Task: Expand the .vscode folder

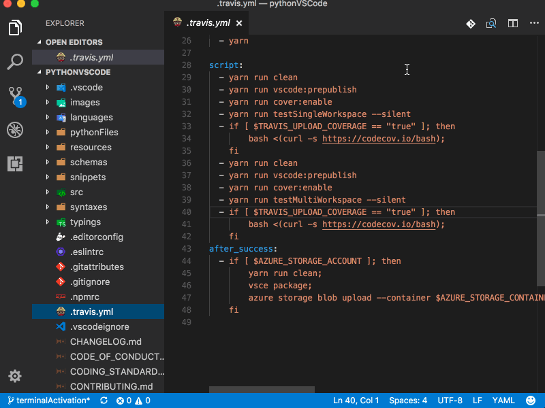Action: coord(48,87)
